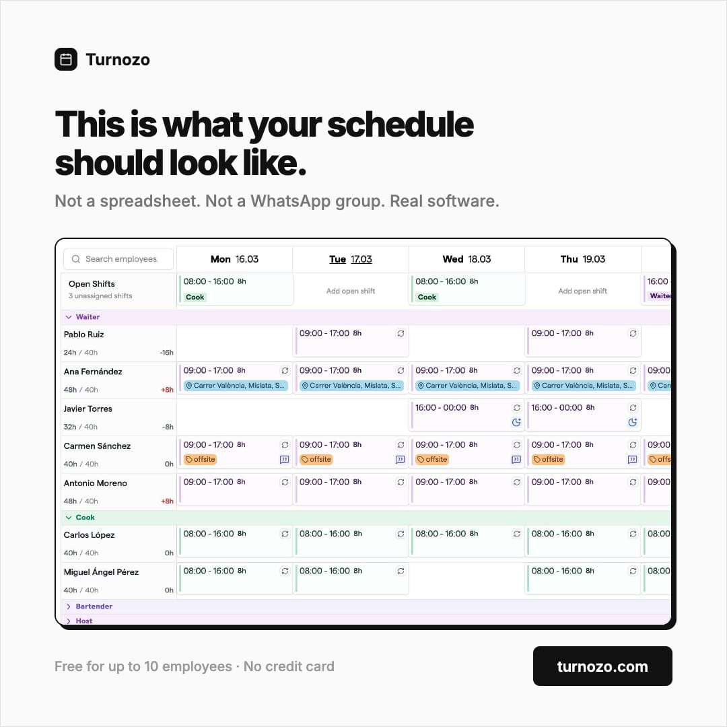
Task: Click location tag on Ana Fernández Tuesday shift
Action: 351,385
